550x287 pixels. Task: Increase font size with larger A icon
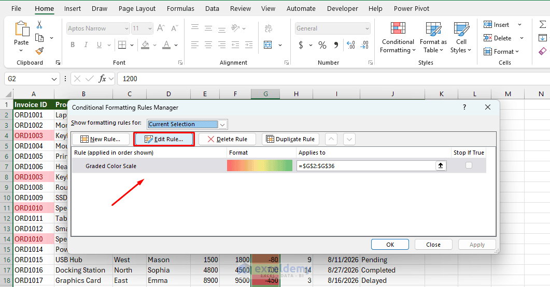161,28
